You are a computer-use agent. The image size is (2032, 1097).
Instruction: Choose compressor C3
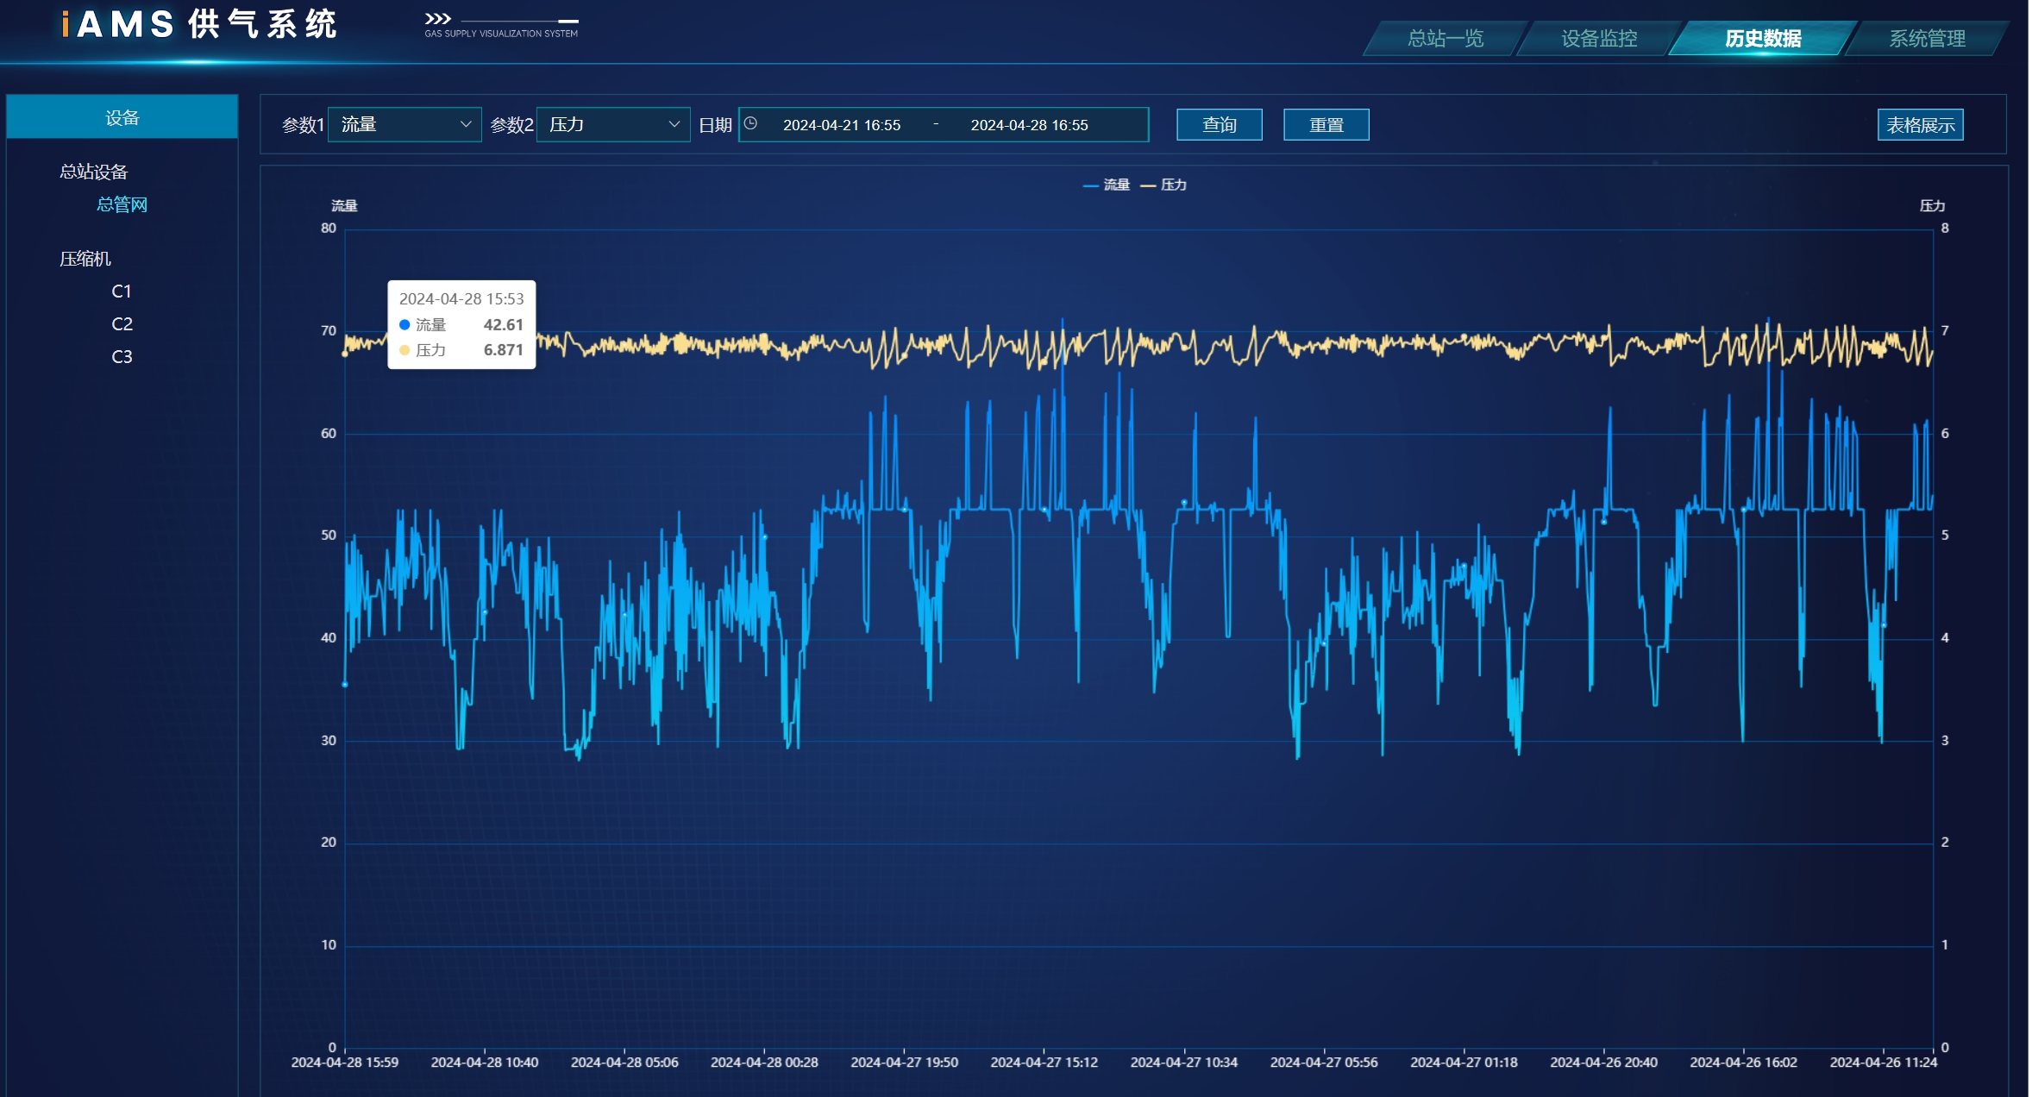point(122,357)
